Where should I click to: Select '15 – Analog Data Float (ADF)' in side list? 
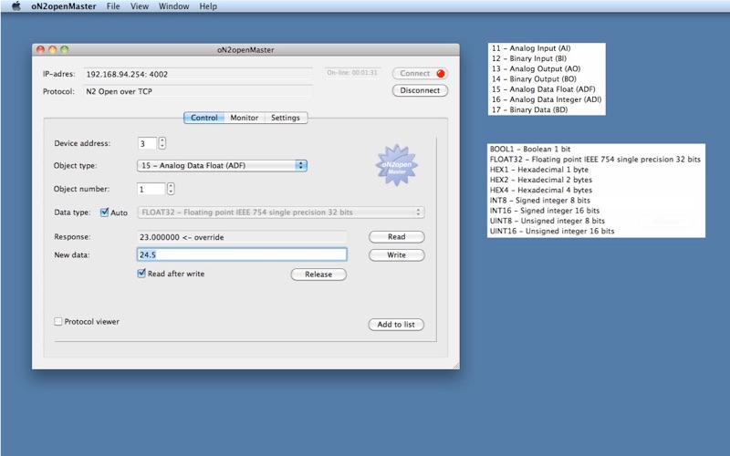[543, 89]
